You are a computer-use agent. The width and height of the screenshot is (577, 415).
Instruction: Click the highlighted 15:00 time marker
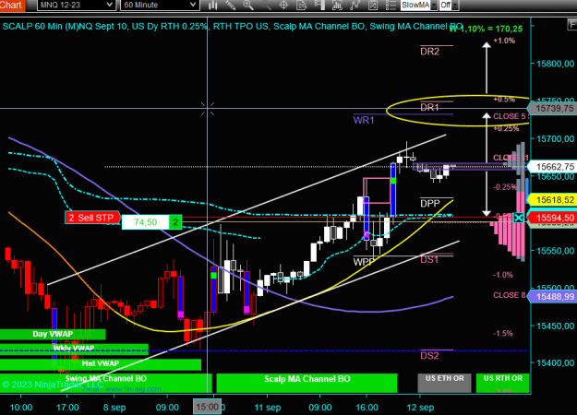click(x=207, y=407)
